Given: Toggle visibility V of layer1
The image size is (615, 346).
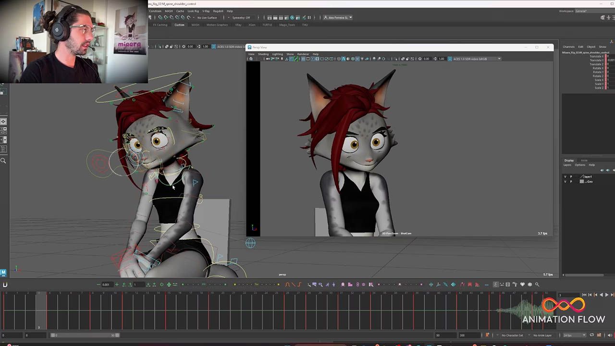Looking at the screenshot, I should point(565,177).
